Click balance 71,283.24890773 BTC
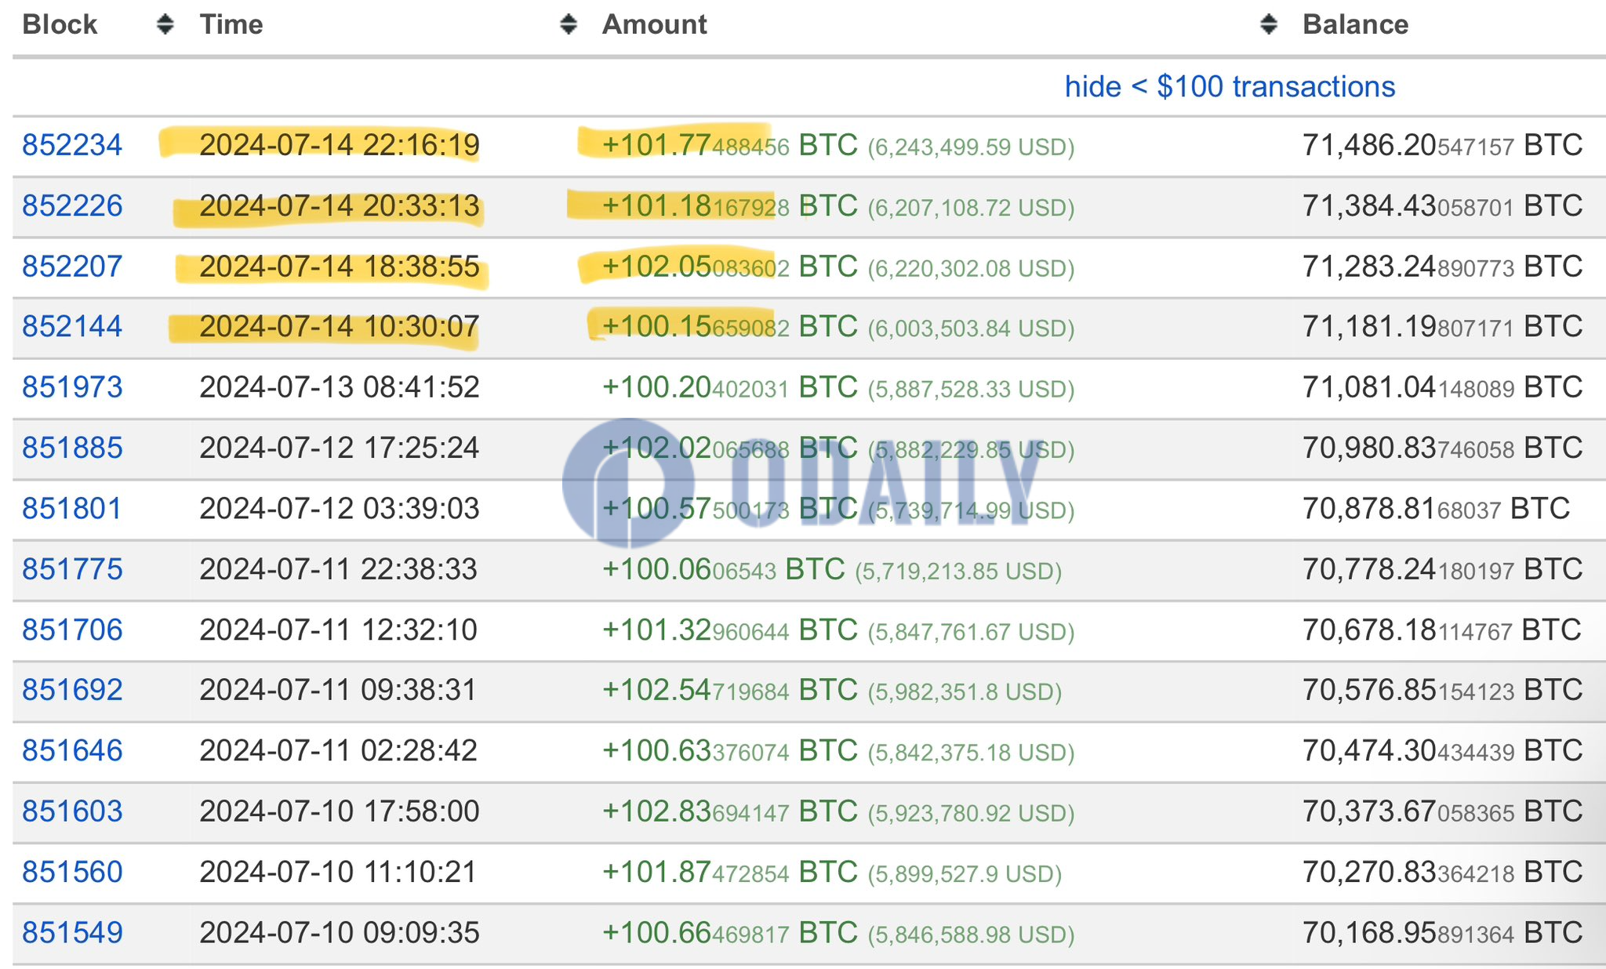This screenshot has height=969, width=1606. (1443, 267)
